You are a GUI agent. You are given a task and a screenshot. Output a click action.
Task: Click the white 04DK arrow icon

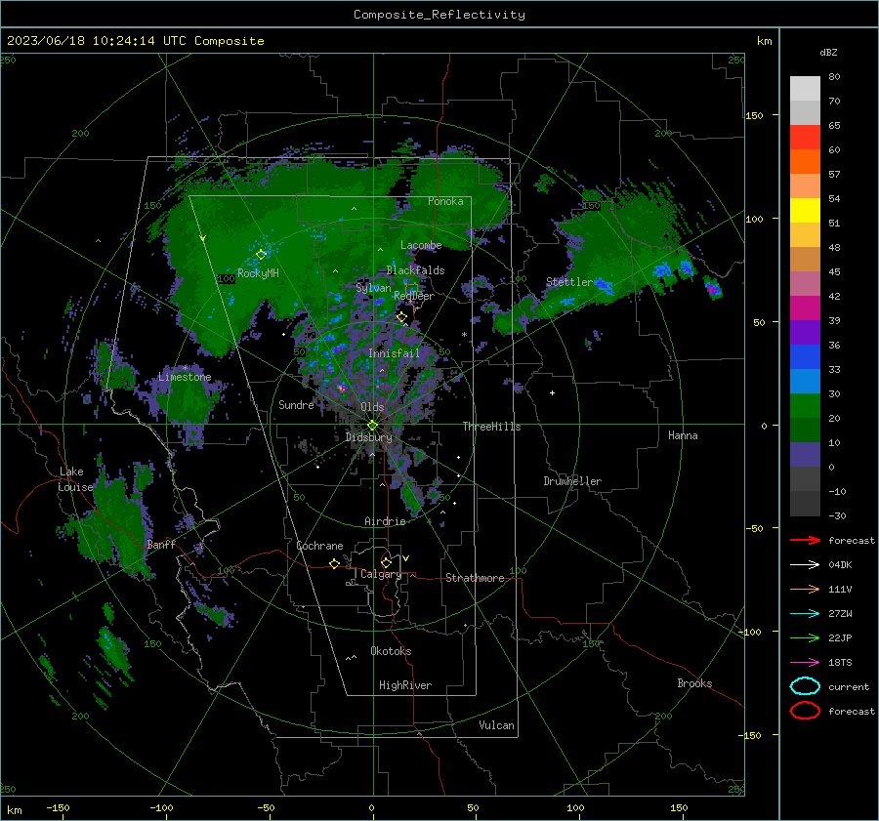(805, 564)
